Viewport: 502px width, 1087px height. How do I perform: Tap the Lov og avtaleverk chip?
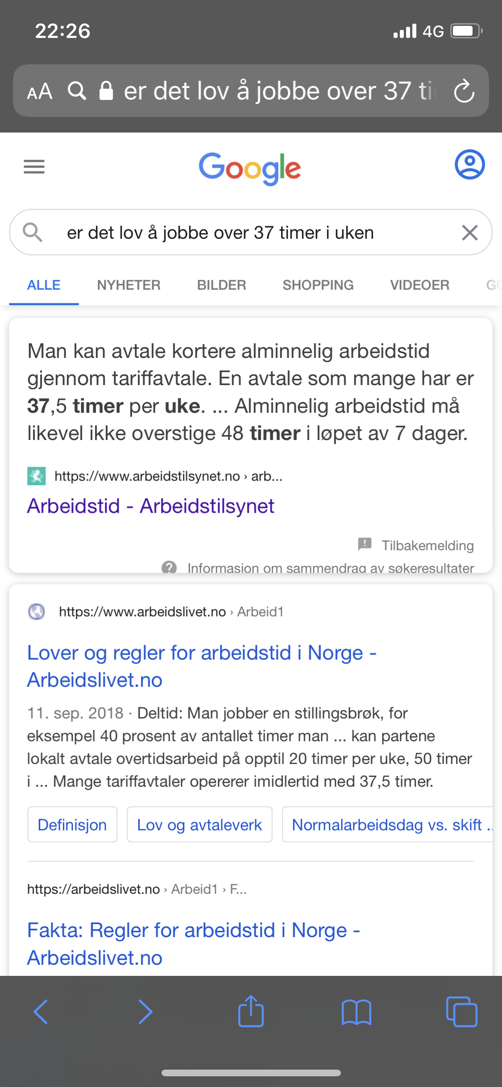pyautogui.click(x=199, y=824)
